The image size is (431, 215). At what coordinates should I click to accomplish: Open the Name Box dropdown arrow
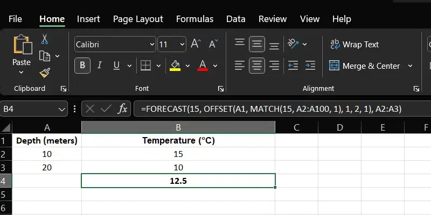62,109
